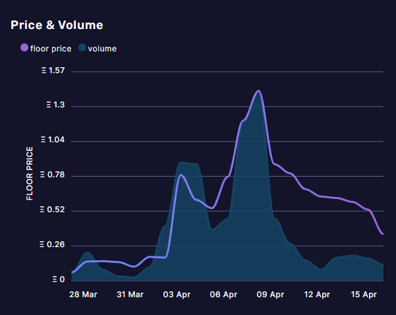This screenshot has height=315, width=396.
Task: Click the Price & Volume chart title
Action: [x=57, y=25]
